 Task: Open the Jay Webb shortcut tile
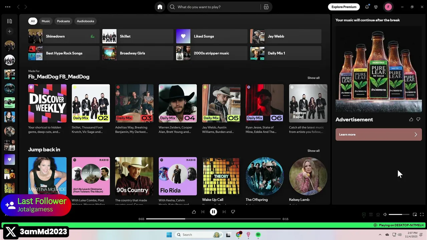(286, 36)
